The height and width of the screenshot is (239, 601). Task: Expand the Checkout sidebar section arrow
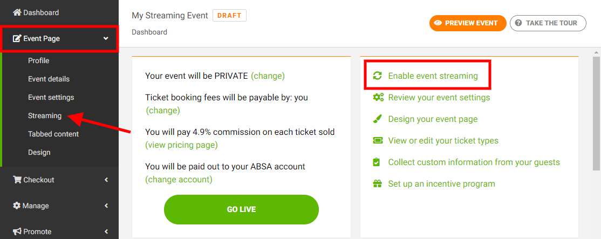(106, 180)
